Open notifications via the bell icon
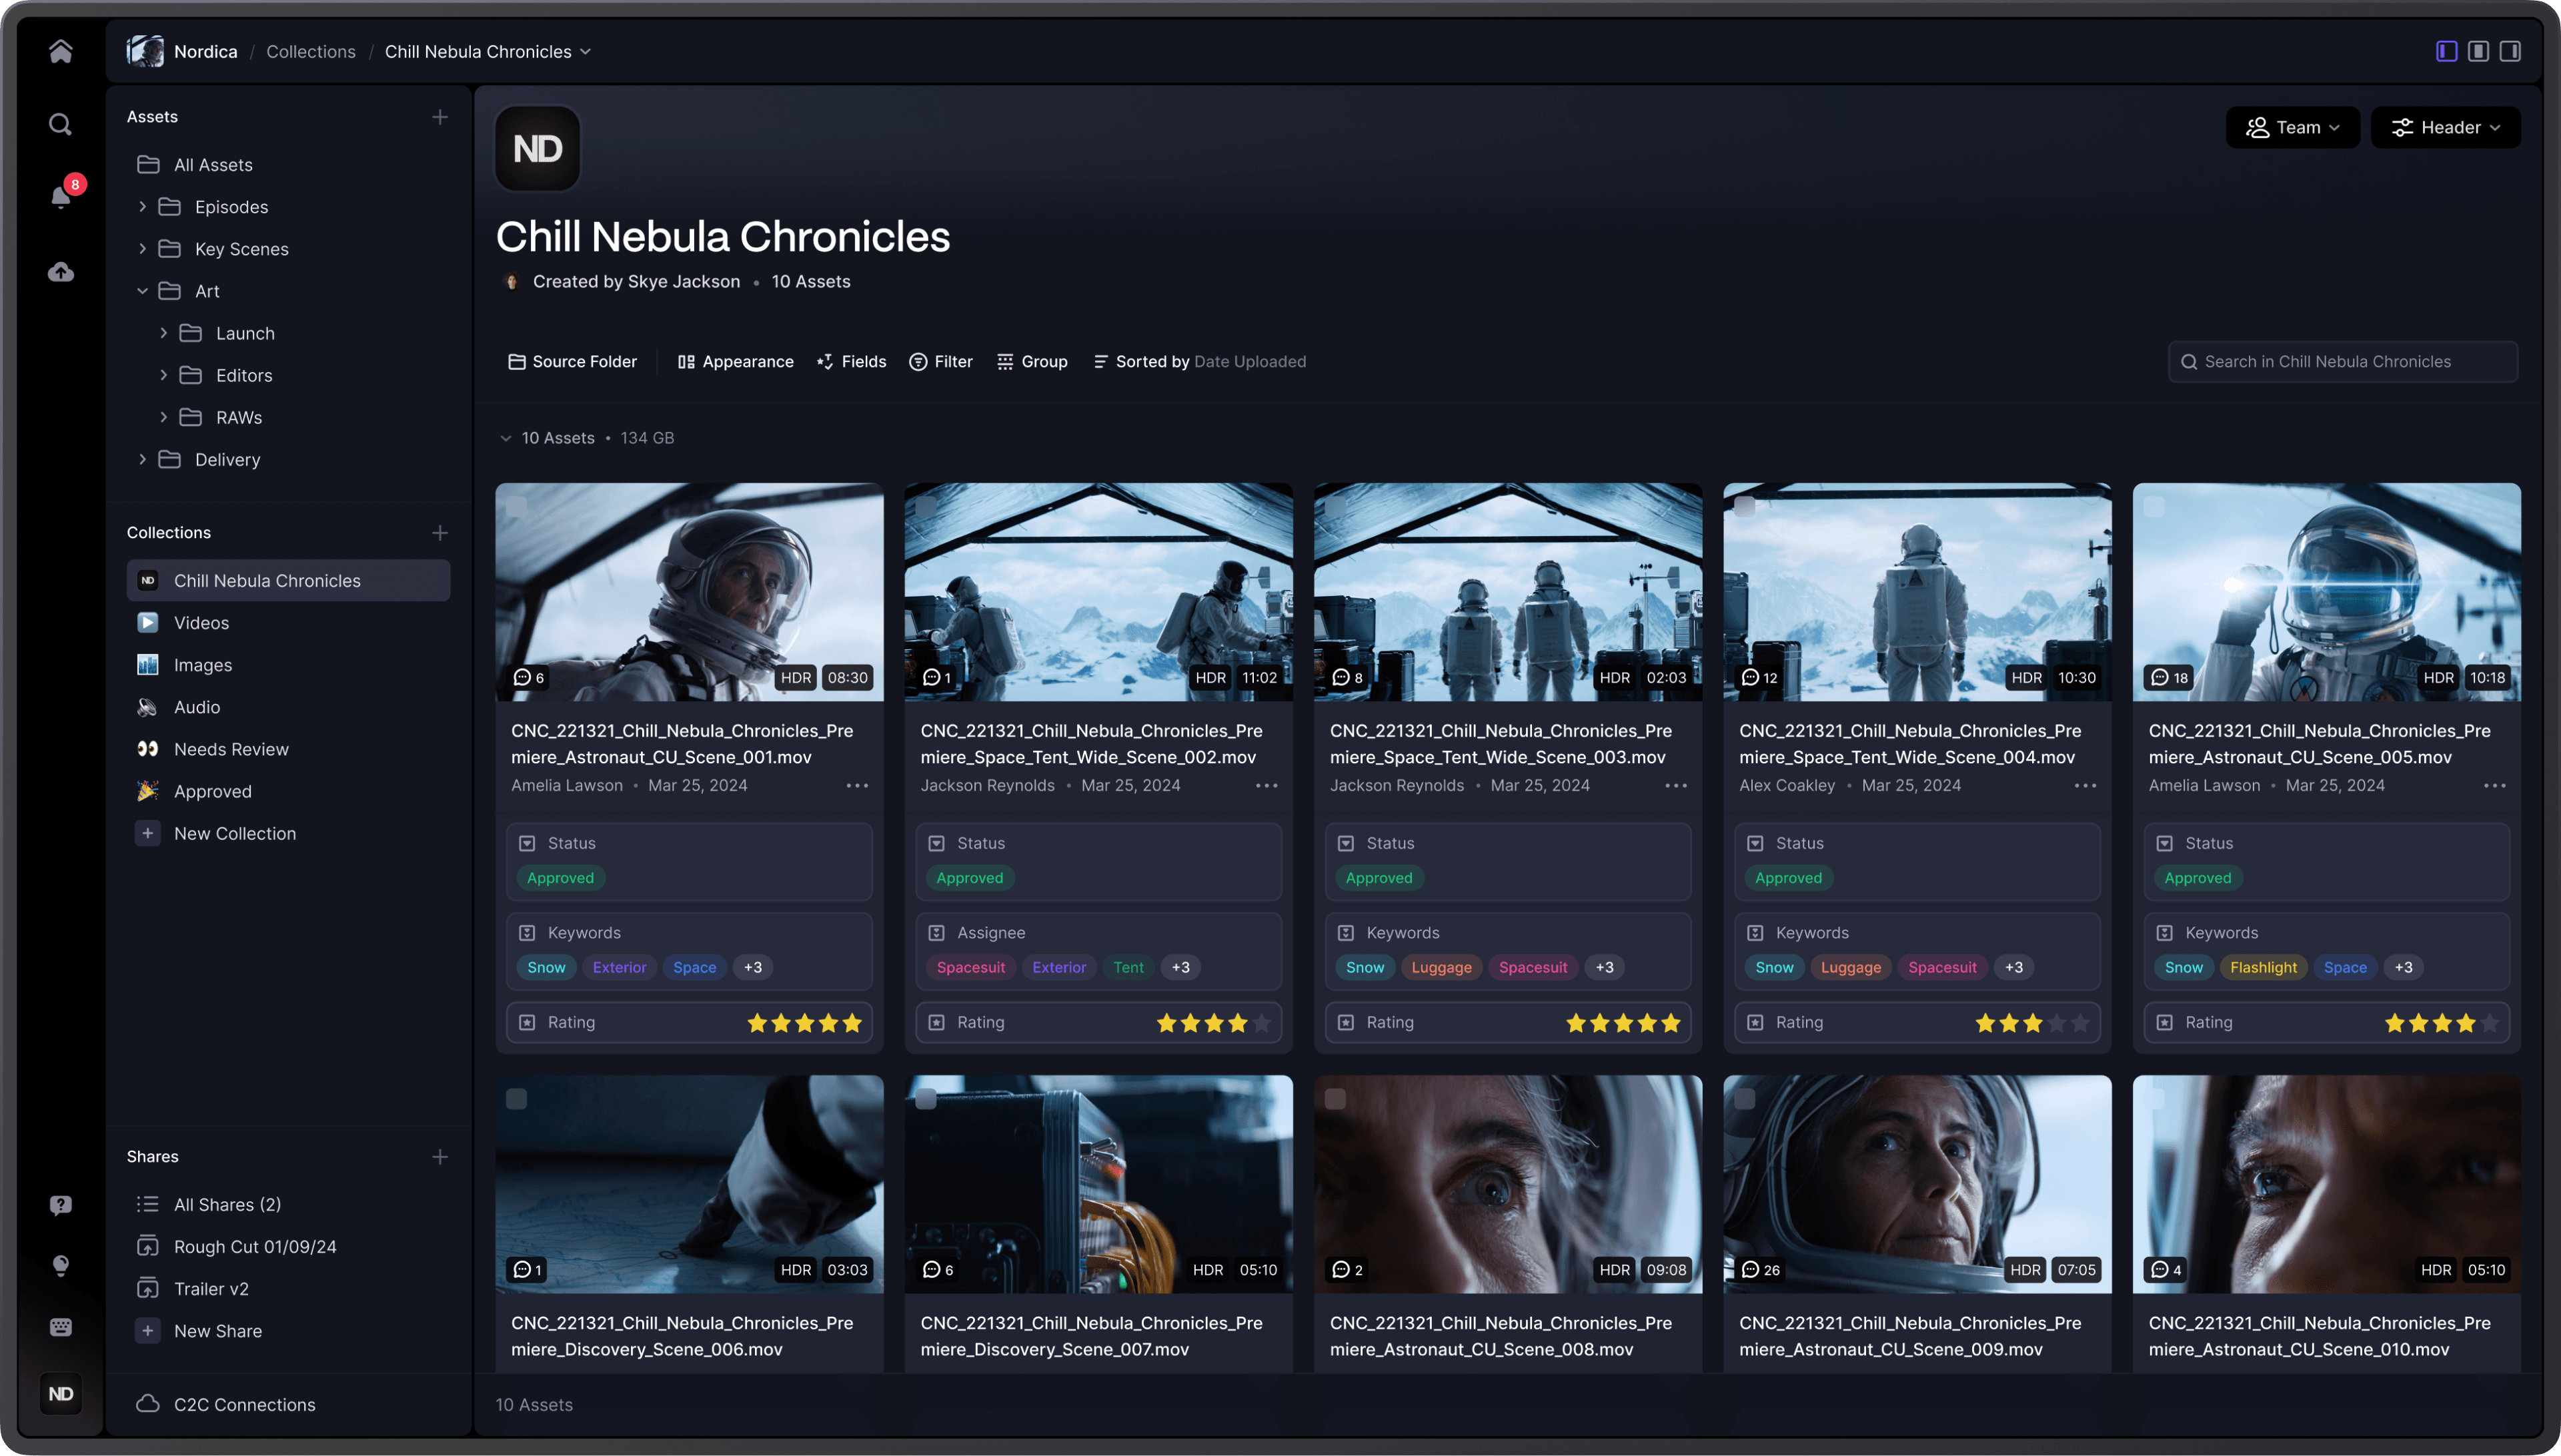 tap(60, 198)
